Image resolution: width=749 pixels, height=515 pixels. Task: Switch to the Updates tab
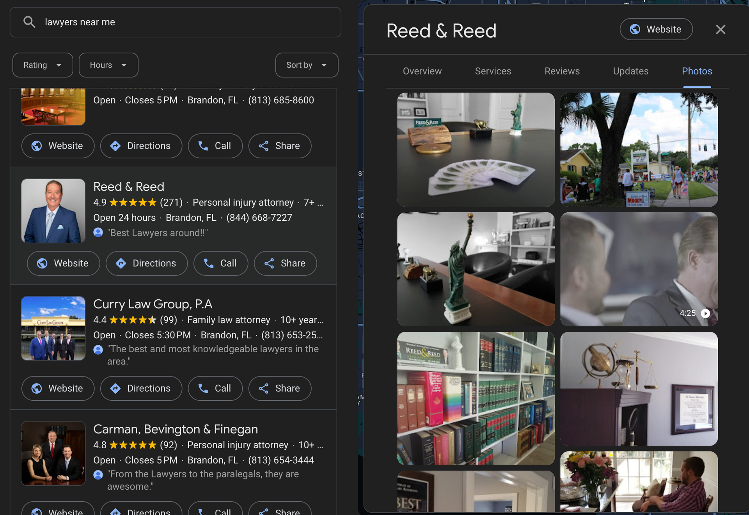[x=631, y=71]
